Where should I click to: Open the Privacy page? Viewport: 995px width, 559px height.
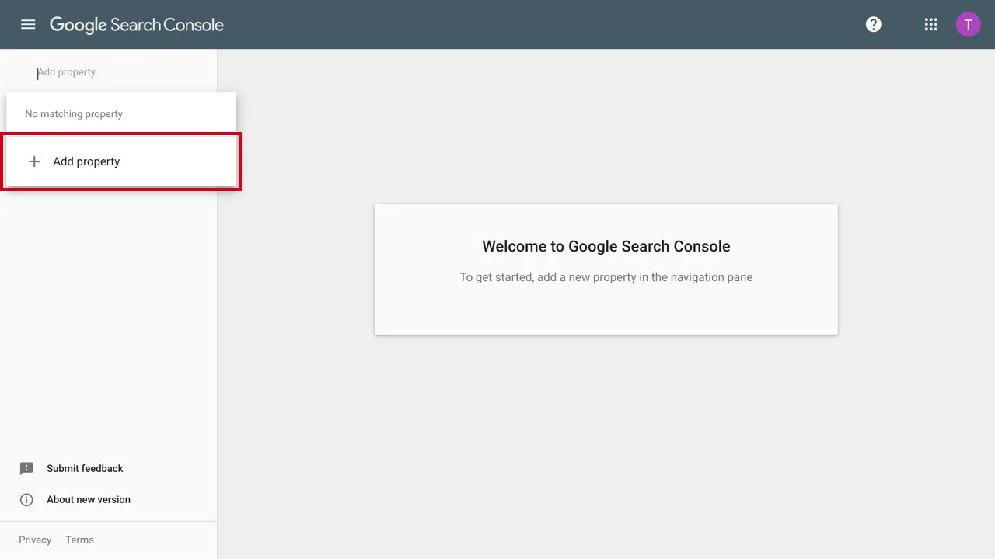click(35, 540)
